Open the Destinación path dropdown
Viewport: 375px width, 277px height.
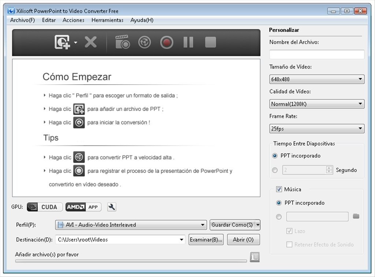coord(182,240)
